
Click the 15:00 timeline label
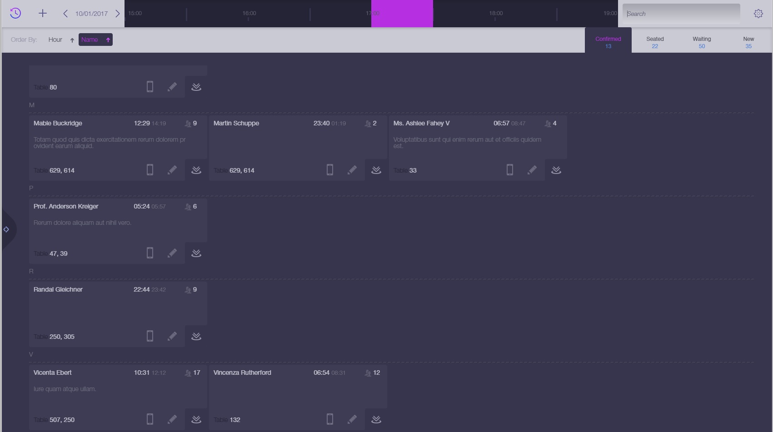point(135,13)
